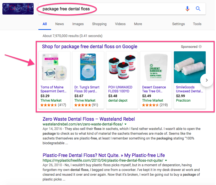Select the All tab
The image size is (216, 185).
click(45, 24)
